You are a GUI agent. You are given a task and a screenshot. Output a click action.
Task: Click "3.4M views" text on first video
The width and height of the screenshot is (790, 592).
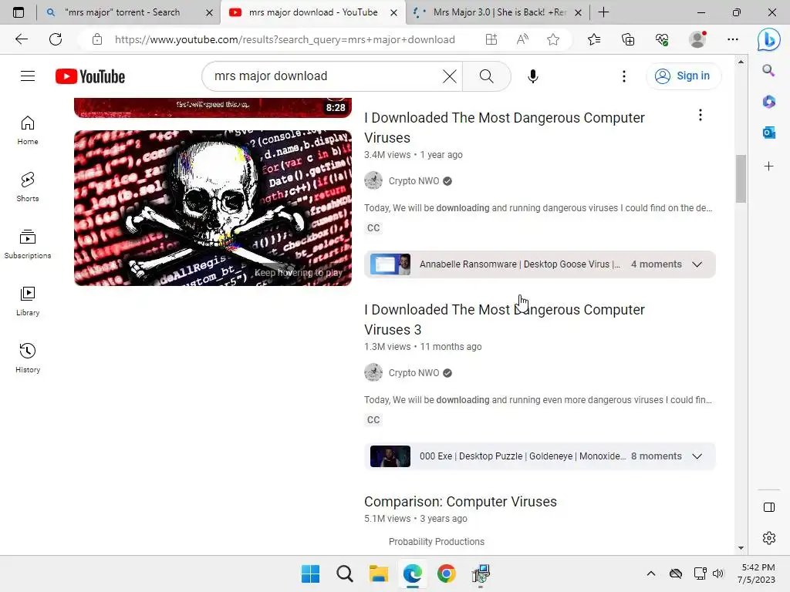click(387, 155)
